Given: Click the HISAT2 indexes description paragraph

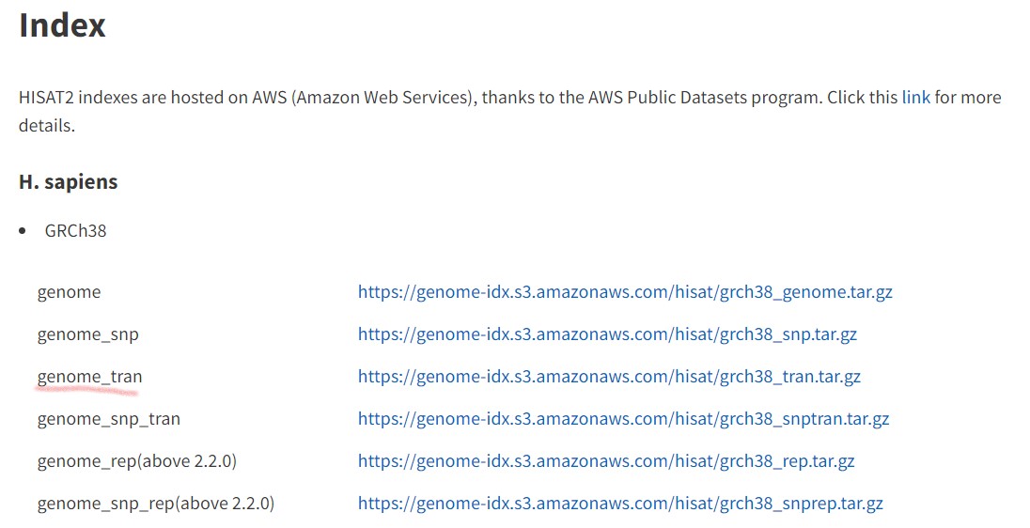Looking at the screenshot, I should 509,111.
